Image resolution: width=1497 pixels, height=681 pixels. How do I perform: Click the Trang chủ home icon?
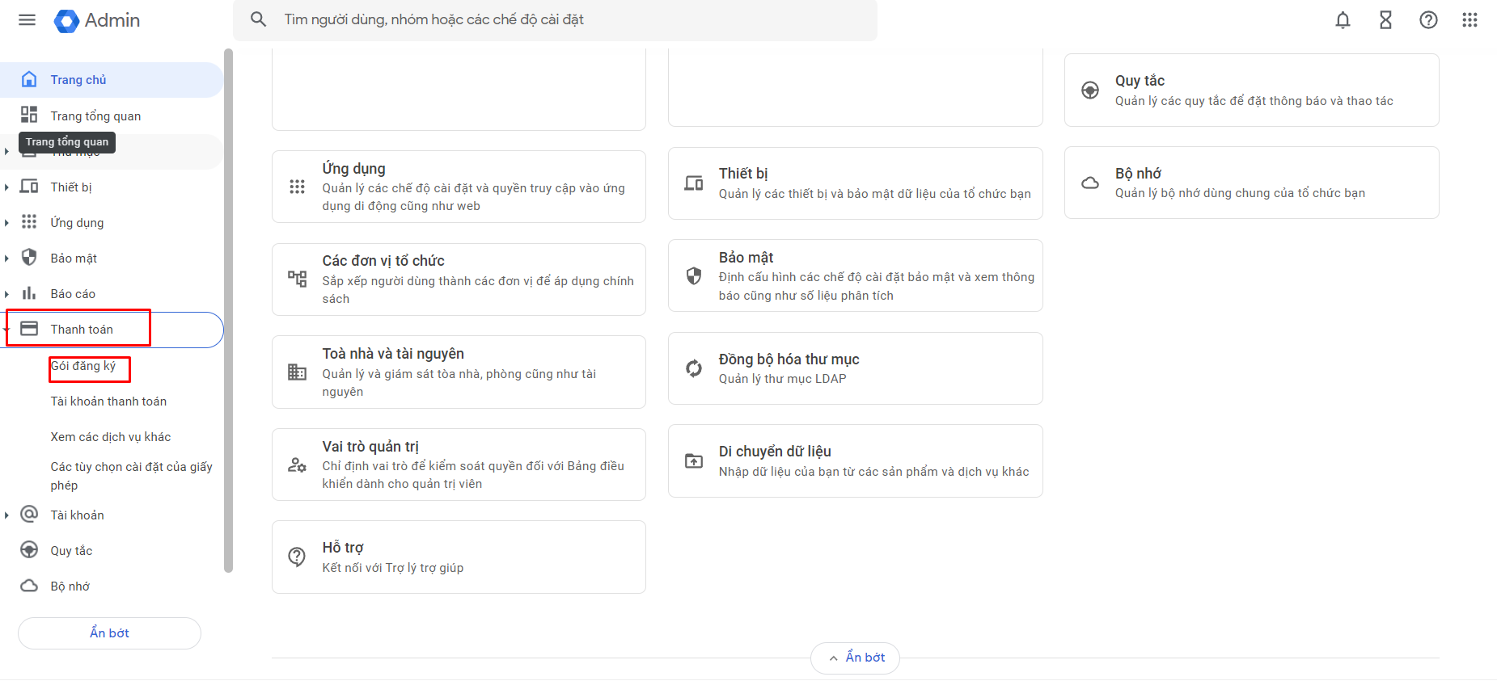click(29, 79)
